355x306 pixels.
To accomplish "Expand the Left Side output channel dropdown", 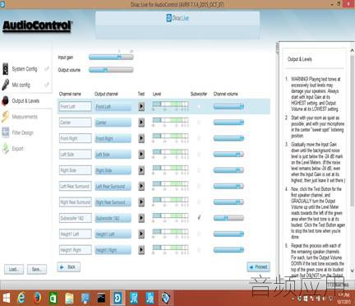I will pyautogui.click(x=113, y=155).
